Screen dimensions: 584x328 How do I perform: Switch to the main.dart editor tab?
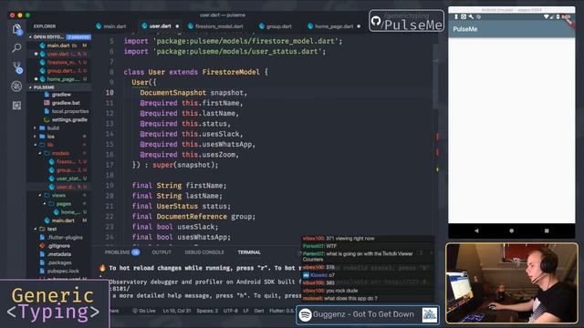click(x=111, y=26)
